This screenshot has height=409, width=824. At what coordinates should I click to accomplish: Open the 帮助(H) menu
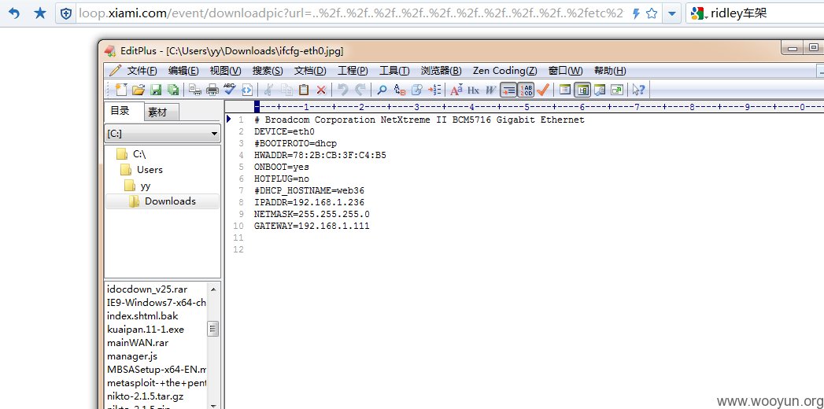610,71
